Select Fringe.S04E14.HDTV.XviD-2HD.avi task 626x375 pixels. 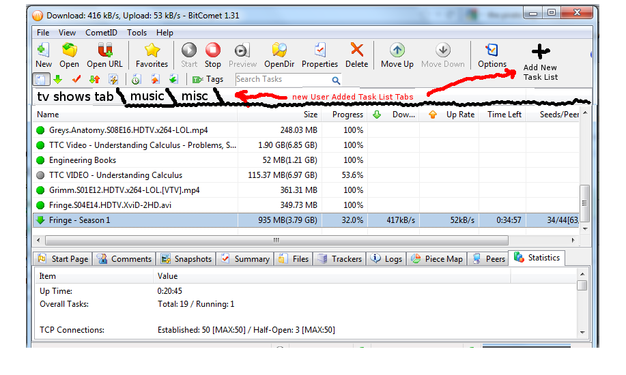point(306,205)
